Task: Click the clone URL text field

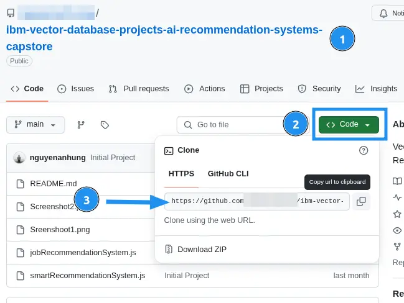Action: click(257, 201)
